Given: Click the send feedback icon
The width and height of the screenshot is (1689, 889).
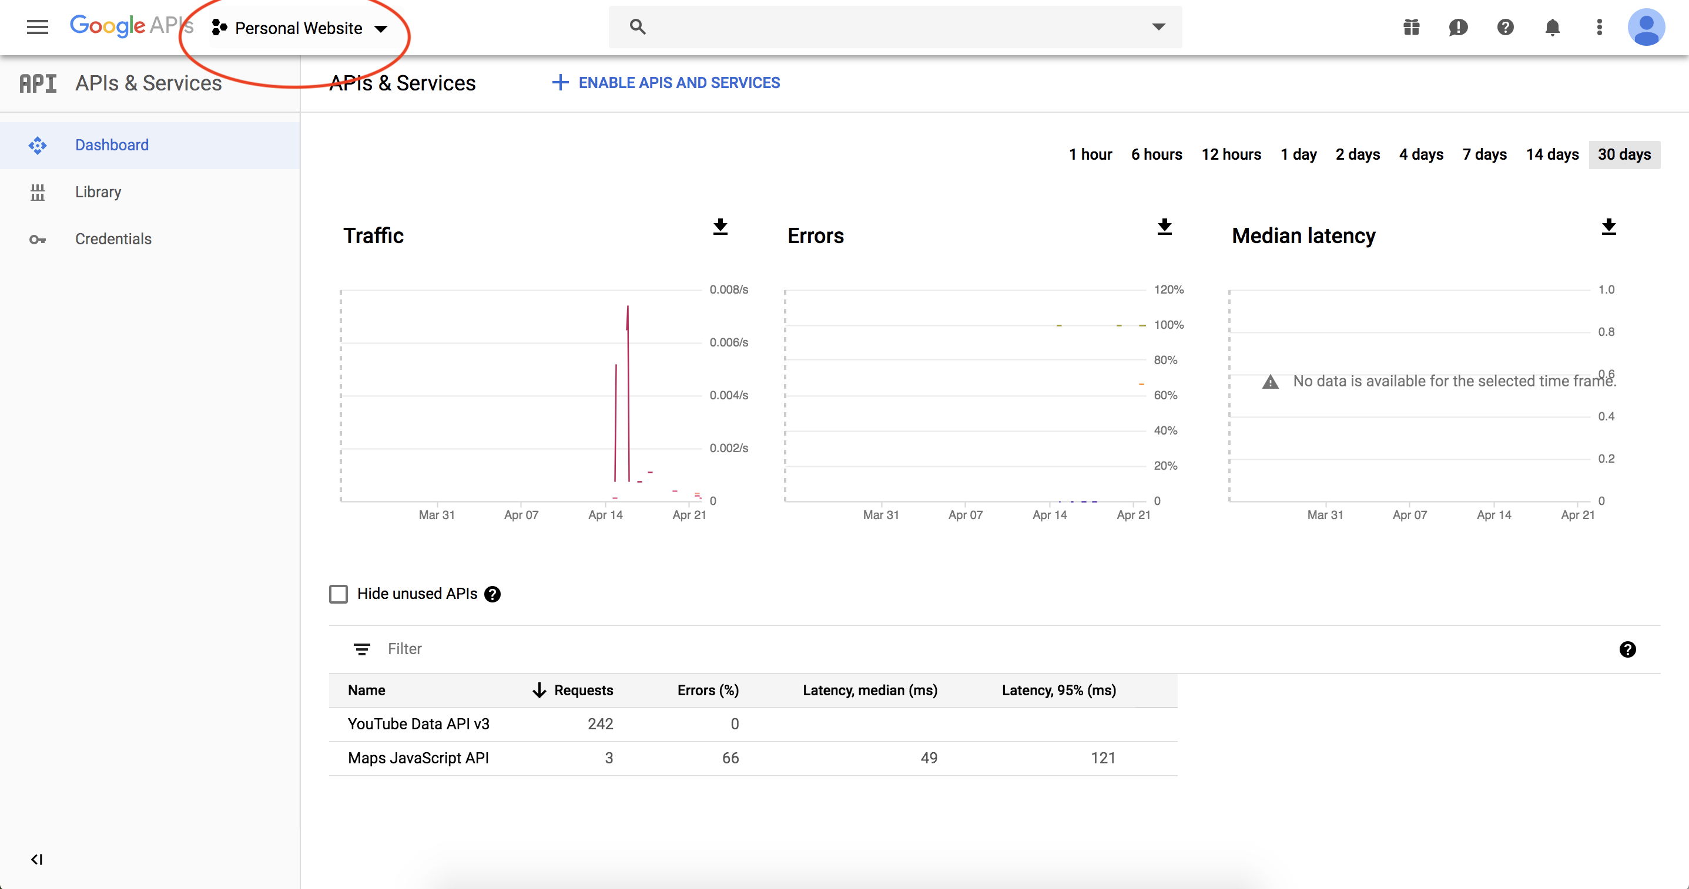Looking at the screenshot, I should pyautogui.click(x=1457, y=28).
